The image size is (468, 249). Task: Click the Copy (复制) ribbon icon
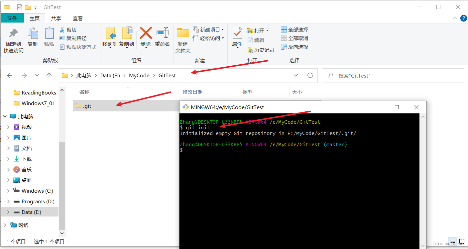(33, 33)
